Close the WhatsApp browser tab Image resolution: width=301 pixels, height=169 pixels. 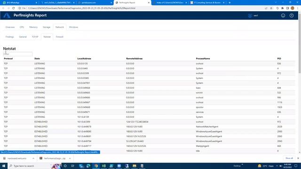[x=37, y=3]
